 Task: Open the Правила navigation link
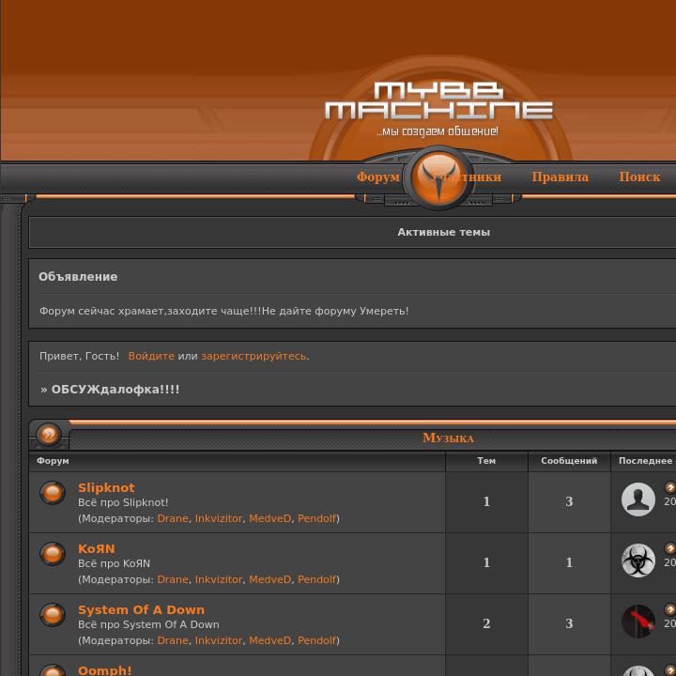(x=560, y=177)
